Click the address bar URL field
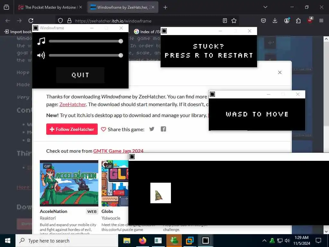 click(x=147, y=21)
